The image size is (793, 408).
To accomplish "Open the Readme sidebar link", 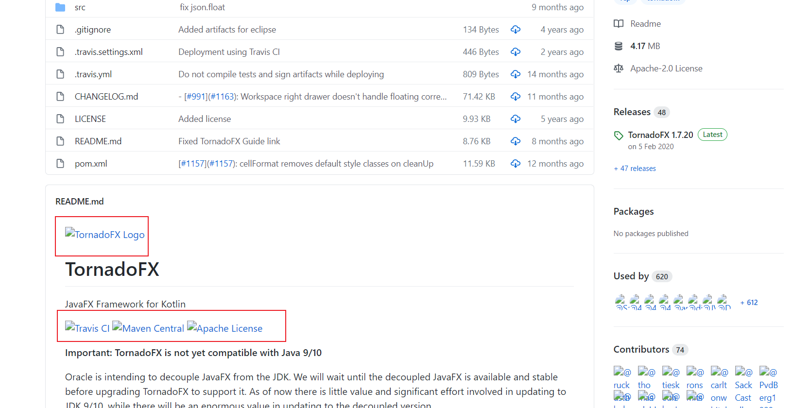I will 645,24.
